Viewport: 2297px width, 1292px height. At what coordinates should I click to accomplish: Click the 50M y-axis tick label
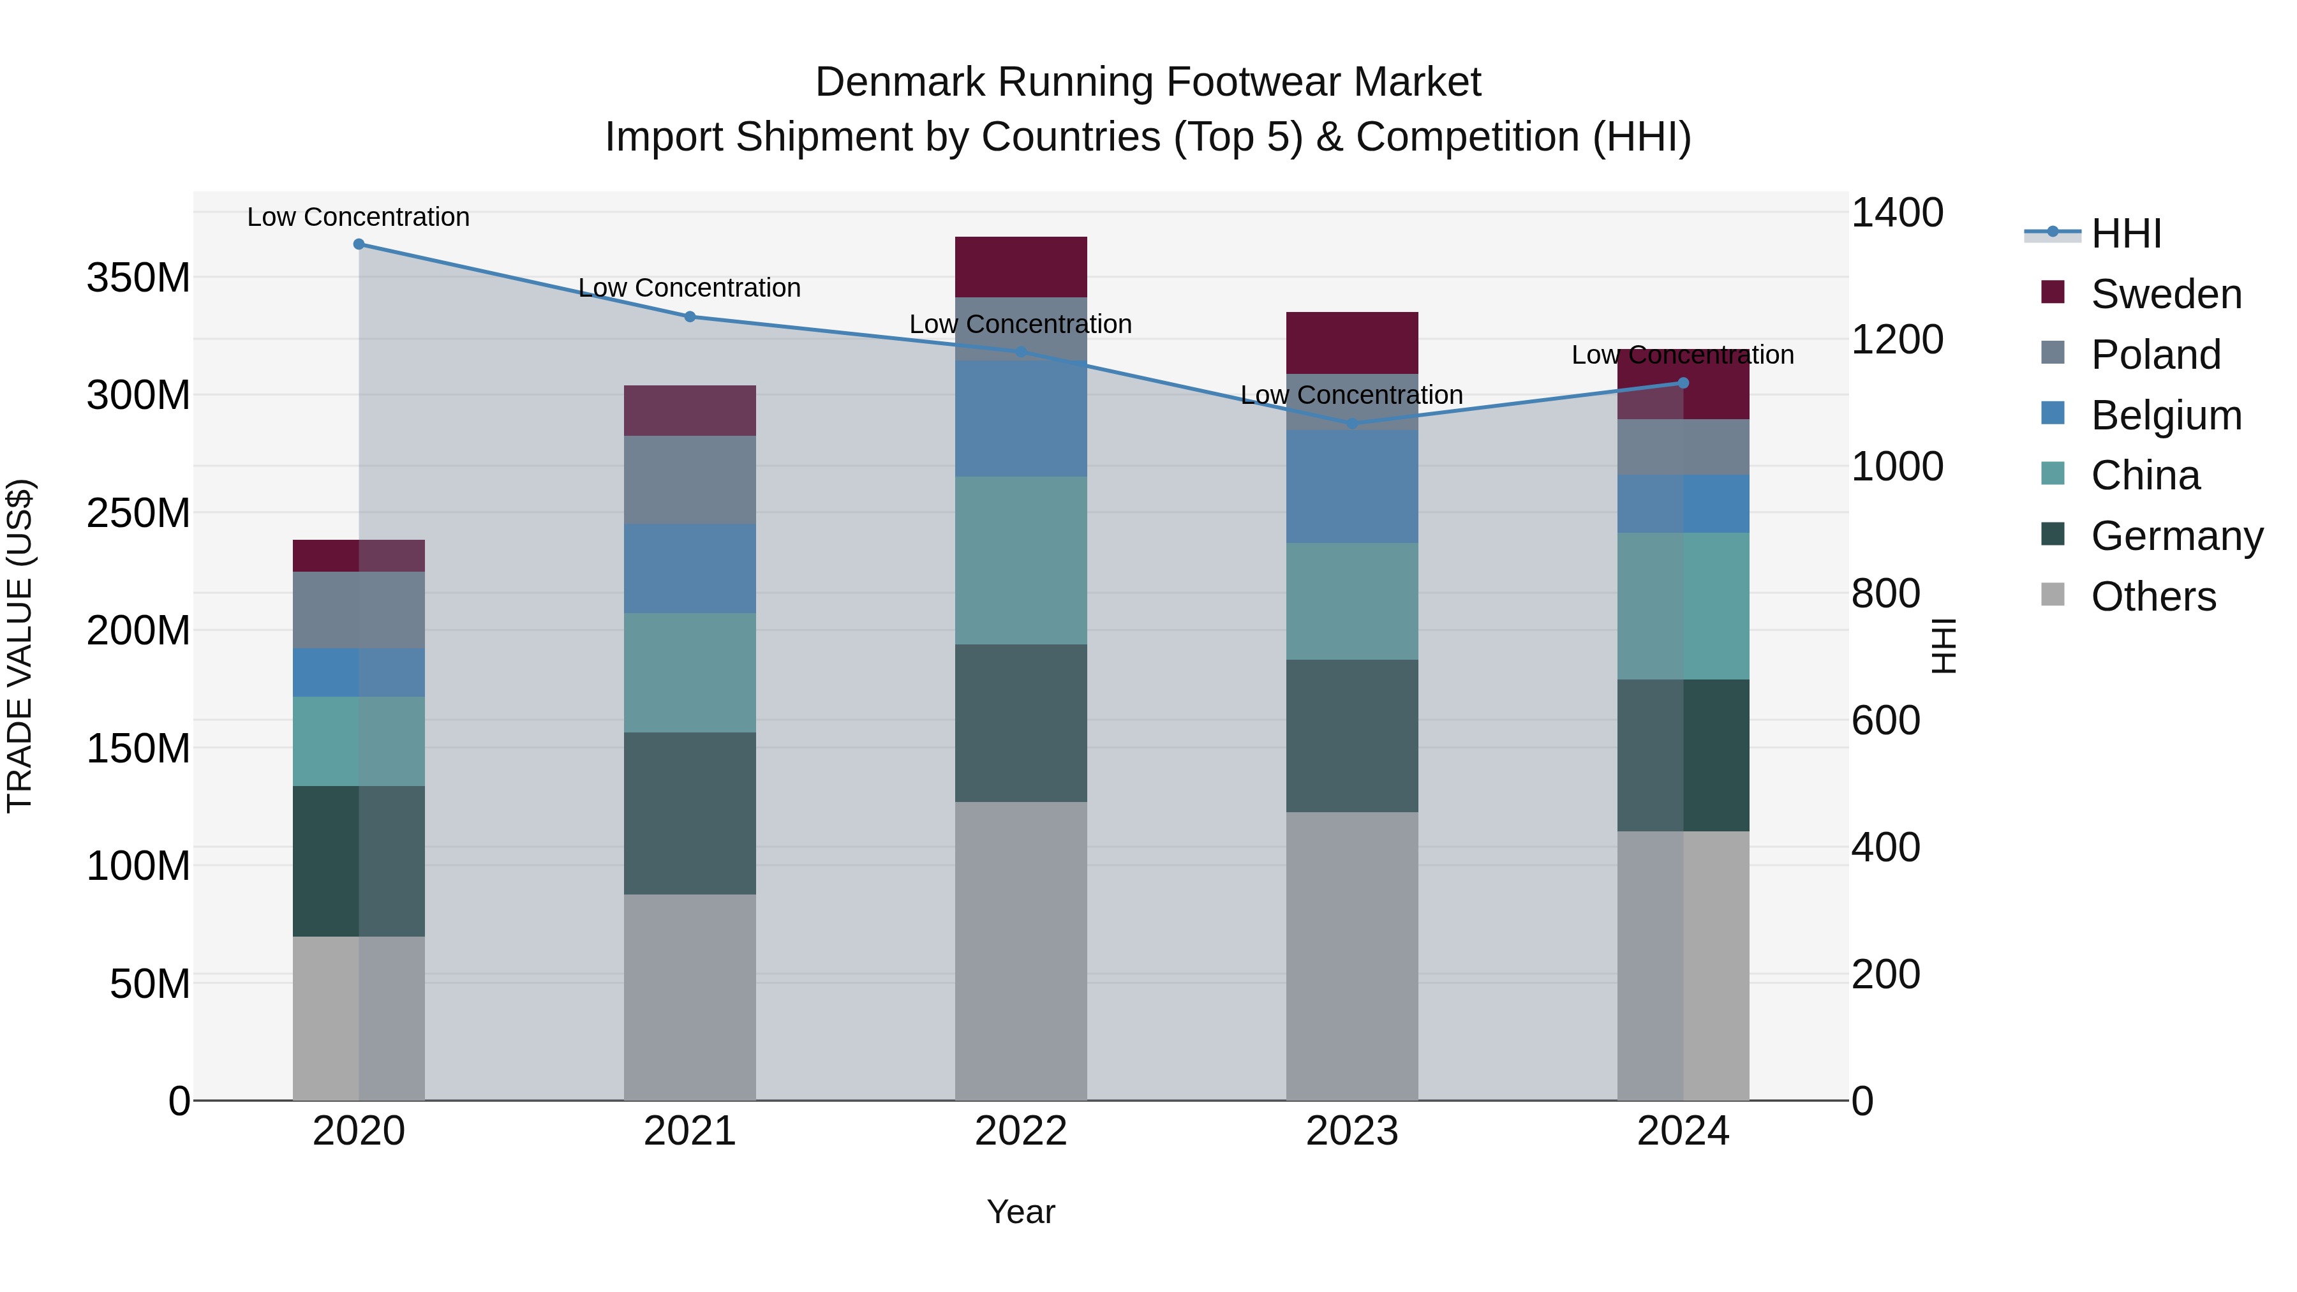click(x=150, y=984)
